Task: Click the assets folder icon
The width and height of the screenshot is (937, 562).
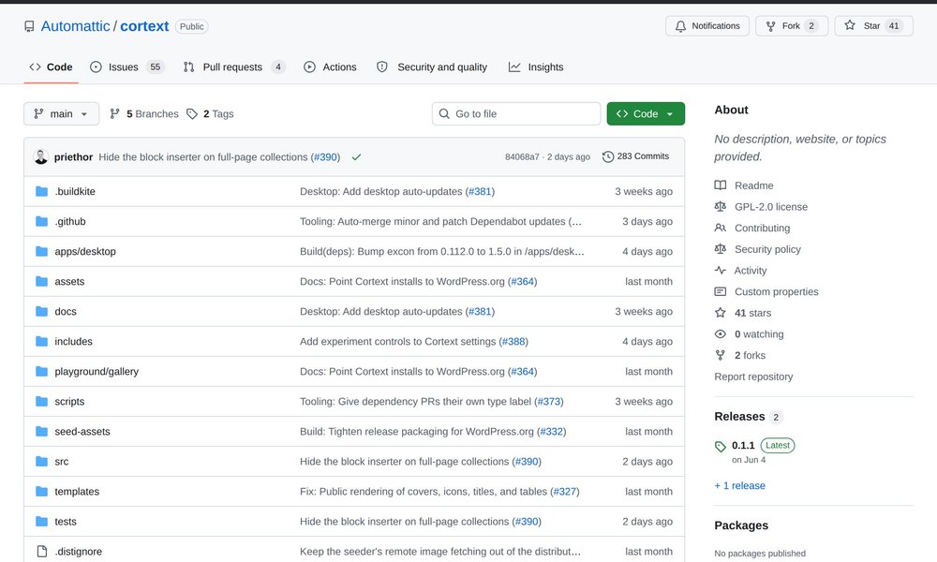Action: (41, 281)
